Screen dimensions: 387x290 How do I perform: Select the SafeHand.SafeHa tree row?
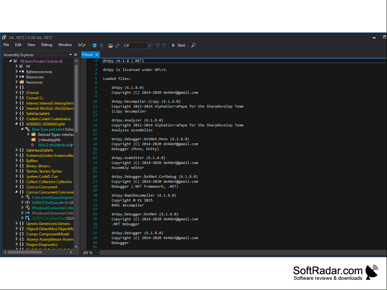pos(40,150)
